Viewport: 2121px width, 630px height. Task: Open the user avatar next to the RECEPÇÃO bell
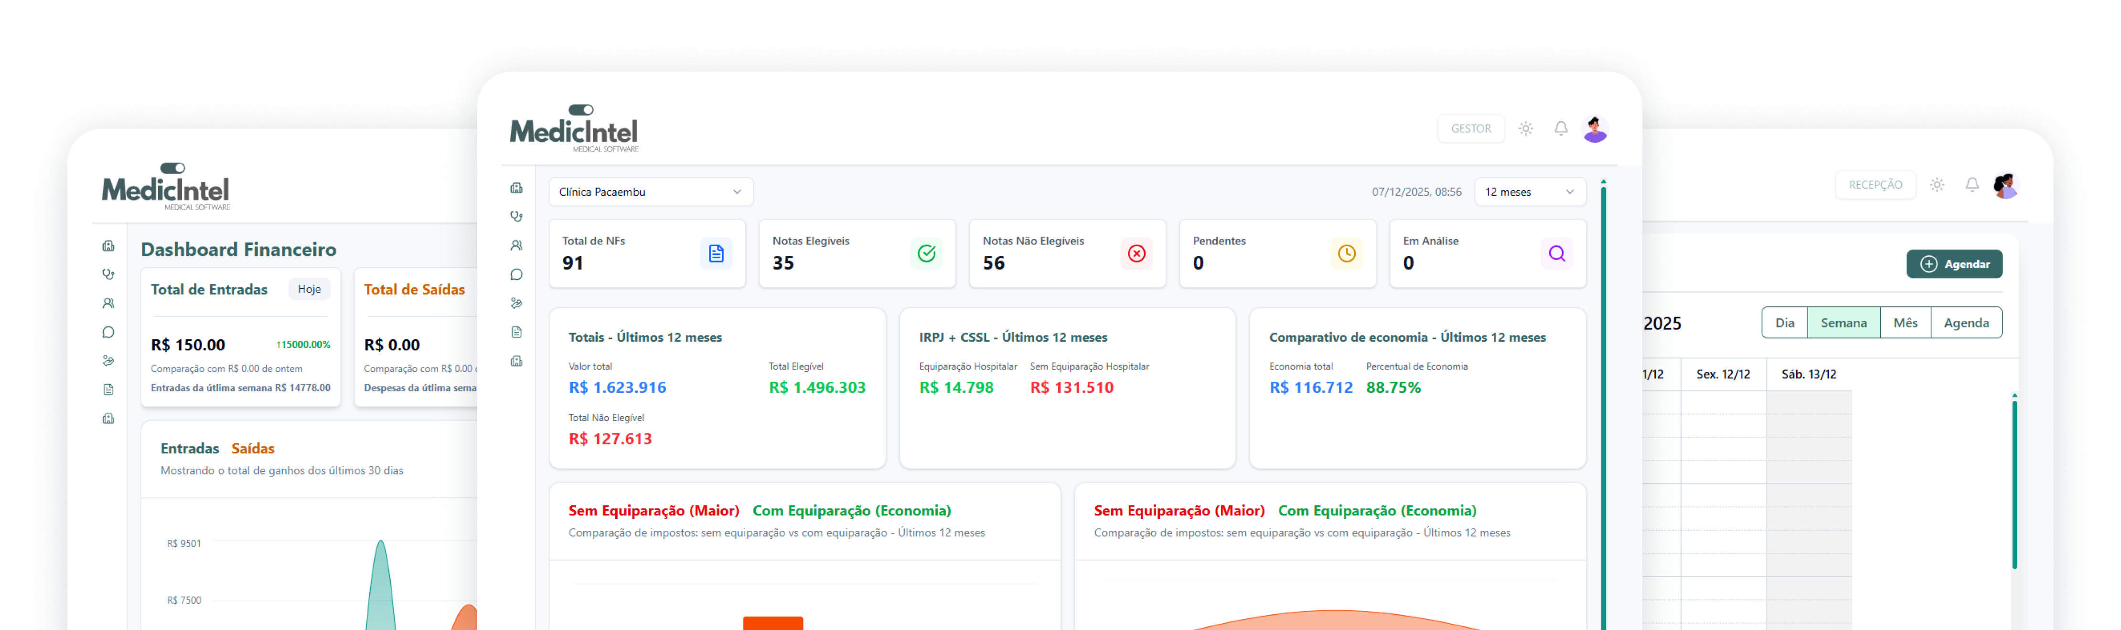pos(2005,186)
